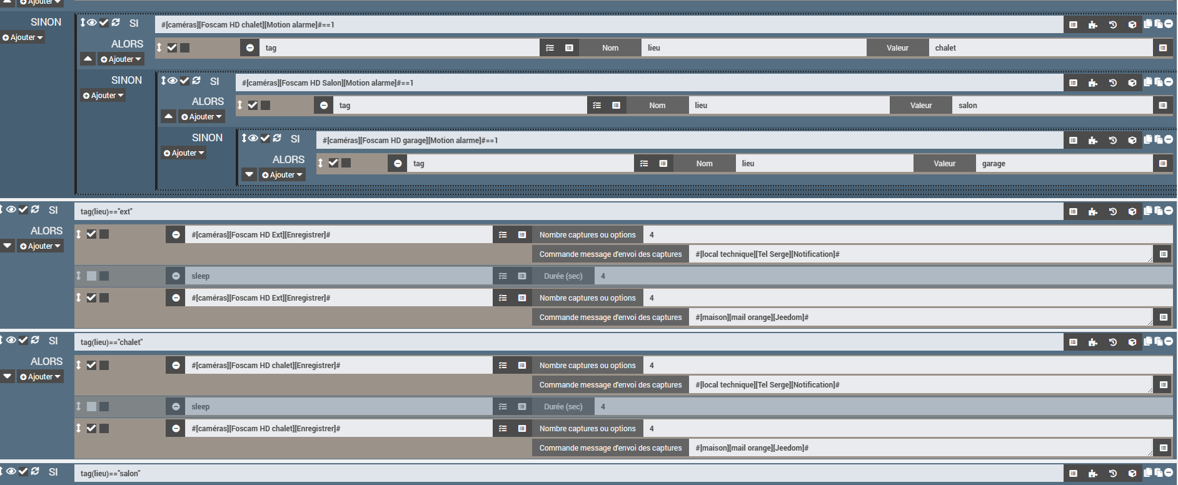Remove the Foscam HD chalet Motion alarme block

coord(1169,24)
